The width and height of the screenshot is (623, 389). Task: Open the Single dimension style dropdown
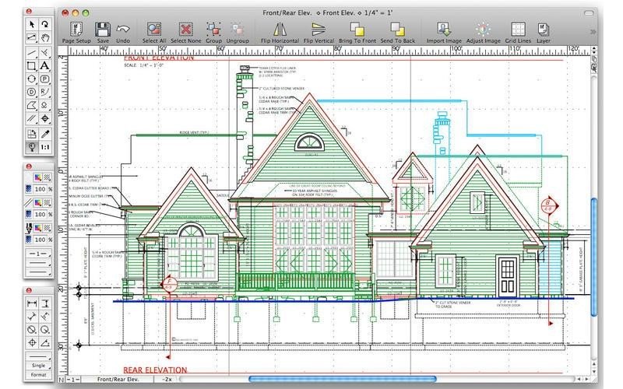38,365
